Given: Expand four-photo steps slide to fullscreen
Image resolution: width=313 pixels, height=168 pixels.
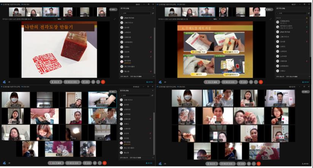Looking at the screenshot, I should (x=271, y=19).
